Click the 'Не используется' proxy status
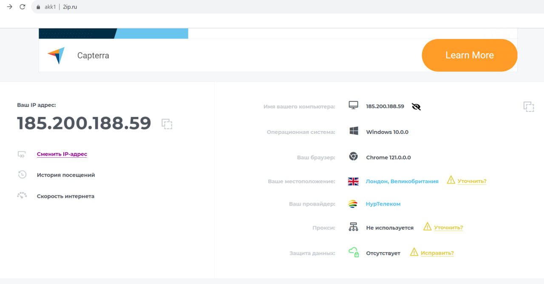 (x=390, y=228)
